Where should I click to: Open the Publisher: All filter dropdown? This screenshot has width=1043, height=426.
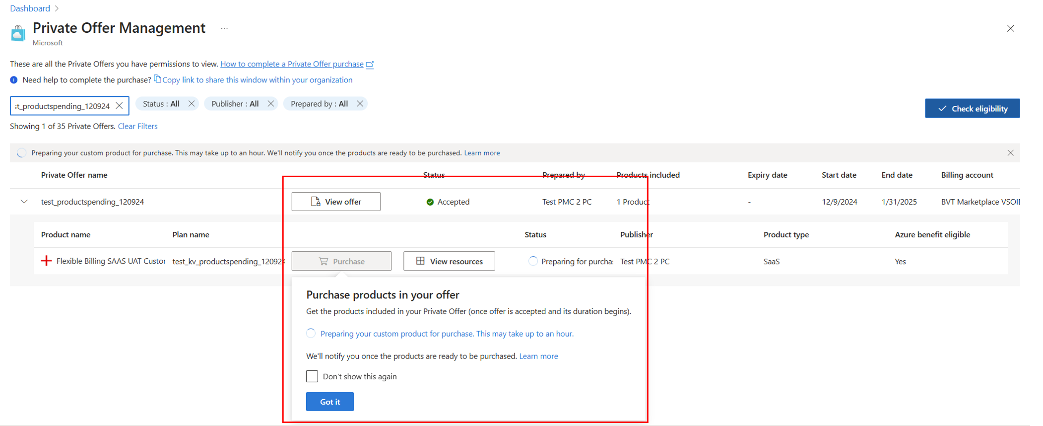(235, 104)
